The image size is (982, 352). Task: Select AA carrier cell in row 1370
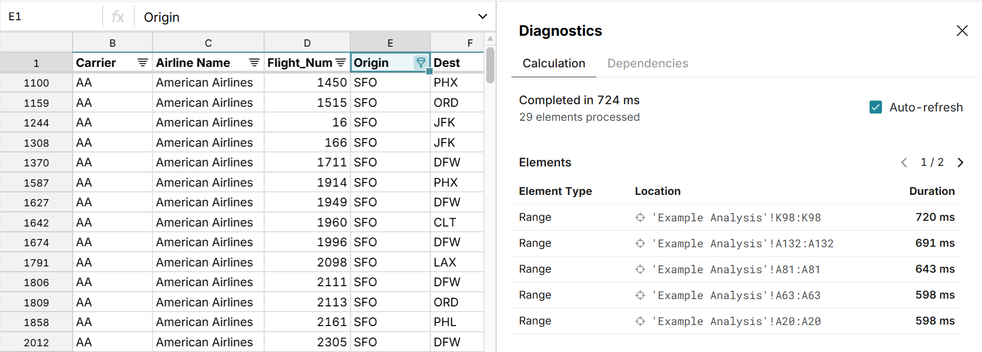pyautogui.click(x=112, y=163)
